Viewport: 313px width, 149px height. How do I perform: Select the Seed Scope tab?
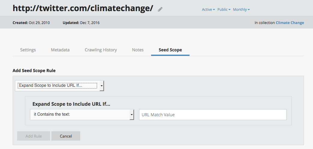pos(170,50)
